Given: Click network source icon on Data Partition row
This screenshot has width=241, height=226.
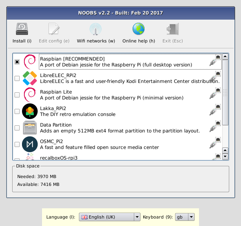Looking at the screenshot, I should coord(215,126).
